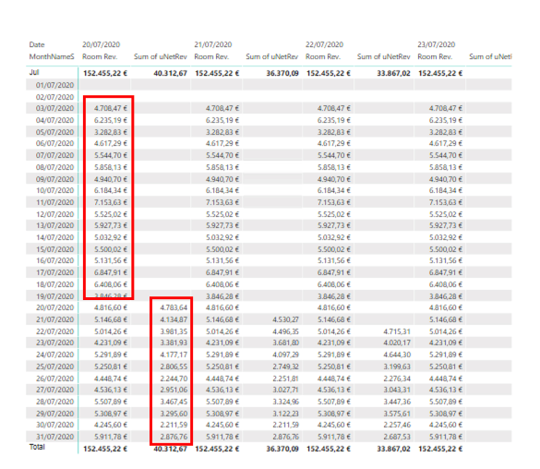
Task: Click the 2.251,81 uNetRev value
Action: (x=285, y=379)
